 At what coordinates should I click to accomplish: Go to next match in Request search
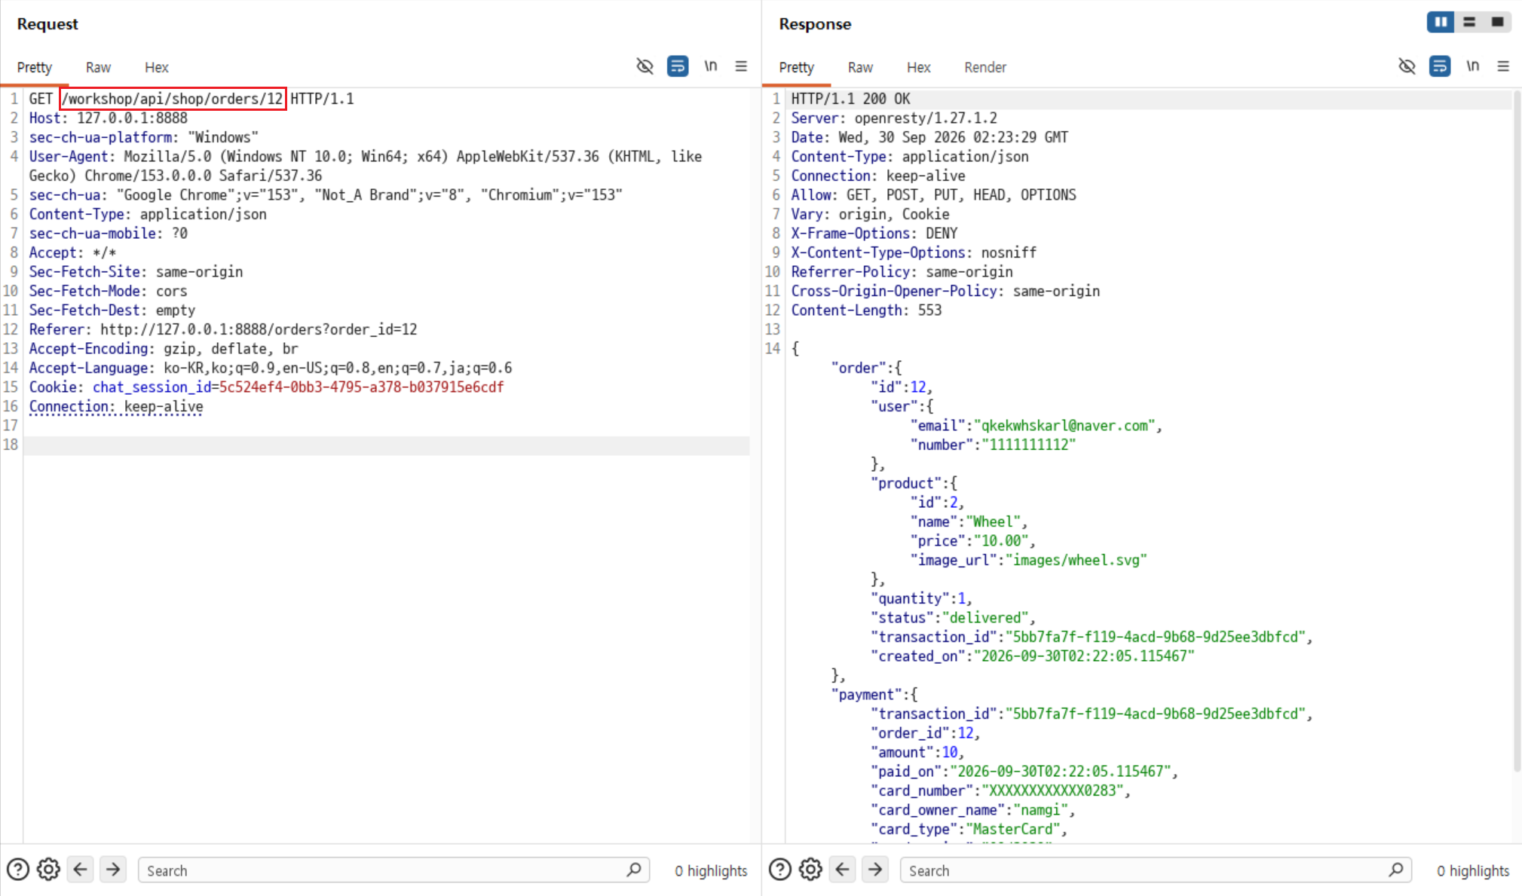(113, 870)
